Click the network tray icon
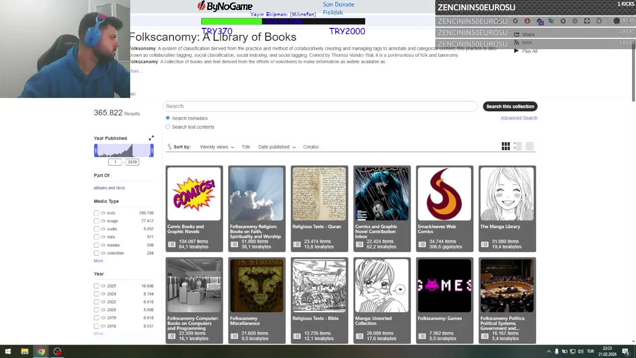This screenshot has height=358, width=636. click(572, 352)
